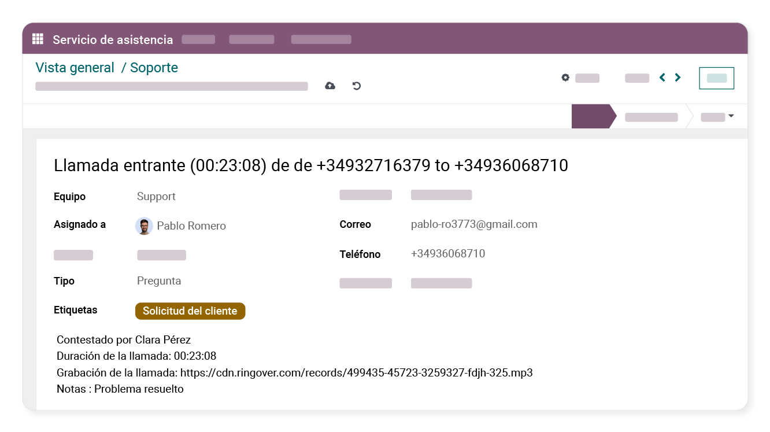770x432 pixels.
Task: Open the Tipo field showing Pregunta
Action: pyautogui.click(x=159, y=280)
